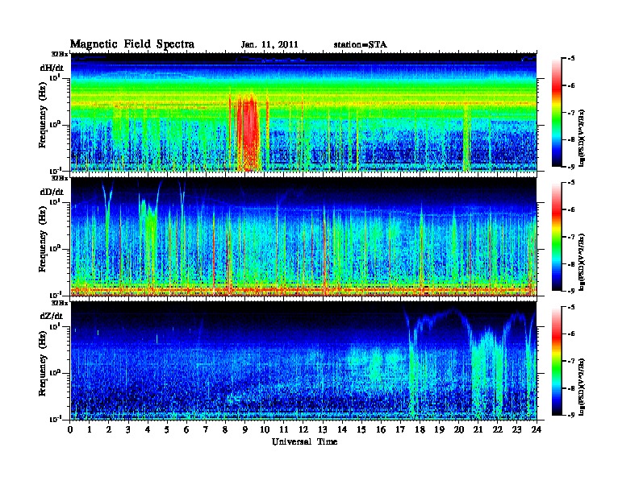The image size is (639, 493).
Task: Click the hour "8" tick label
Action: [225, 429]
